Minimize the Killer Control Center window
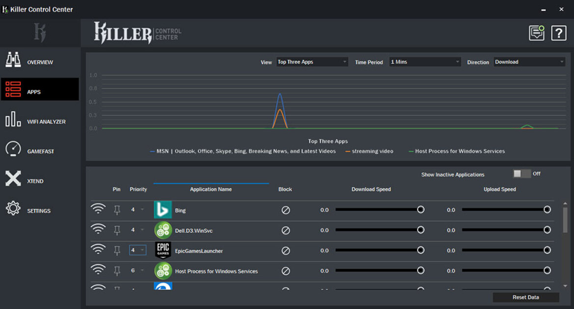This screenshot has height=309, width=574. click(544, 10)
